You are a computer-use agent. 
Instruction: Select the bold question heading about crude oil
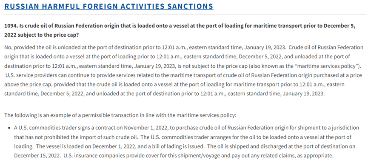tap(180, 30)
